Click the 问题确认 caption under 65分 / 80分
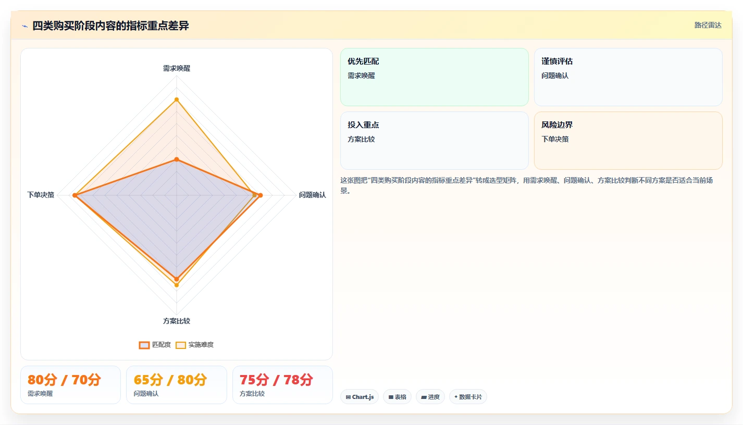This screenshot has height=425, width=743. (x=146, y=394)
